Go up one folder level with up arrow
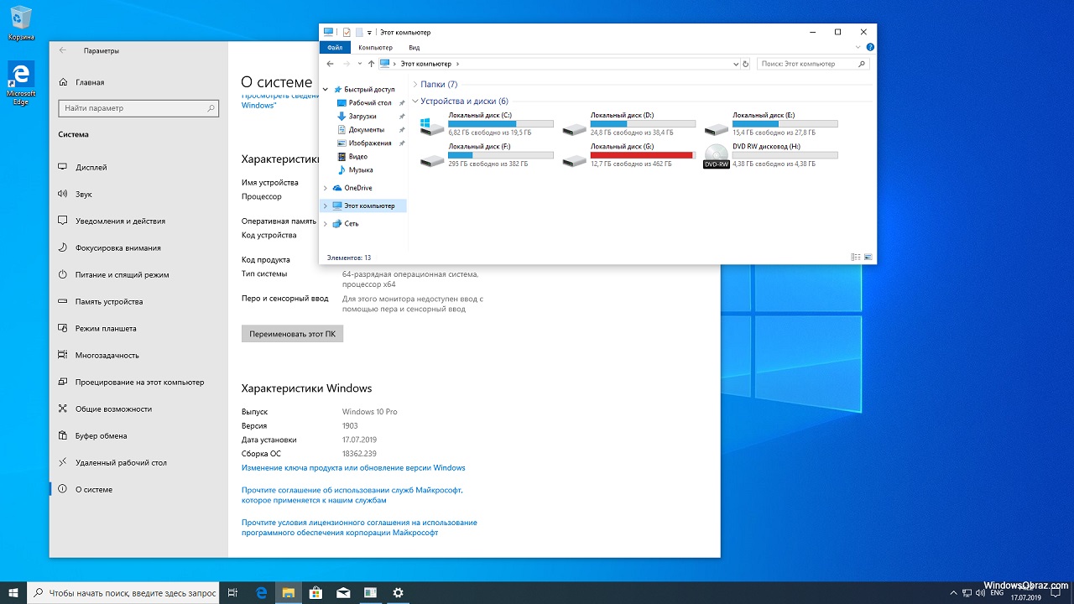 pos(371,64)
